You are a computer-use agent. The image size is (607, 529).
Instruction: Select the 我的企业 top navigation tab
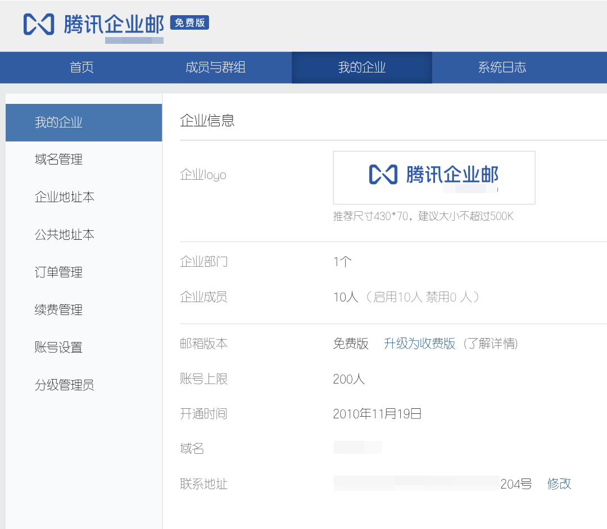tap(361, 67)
